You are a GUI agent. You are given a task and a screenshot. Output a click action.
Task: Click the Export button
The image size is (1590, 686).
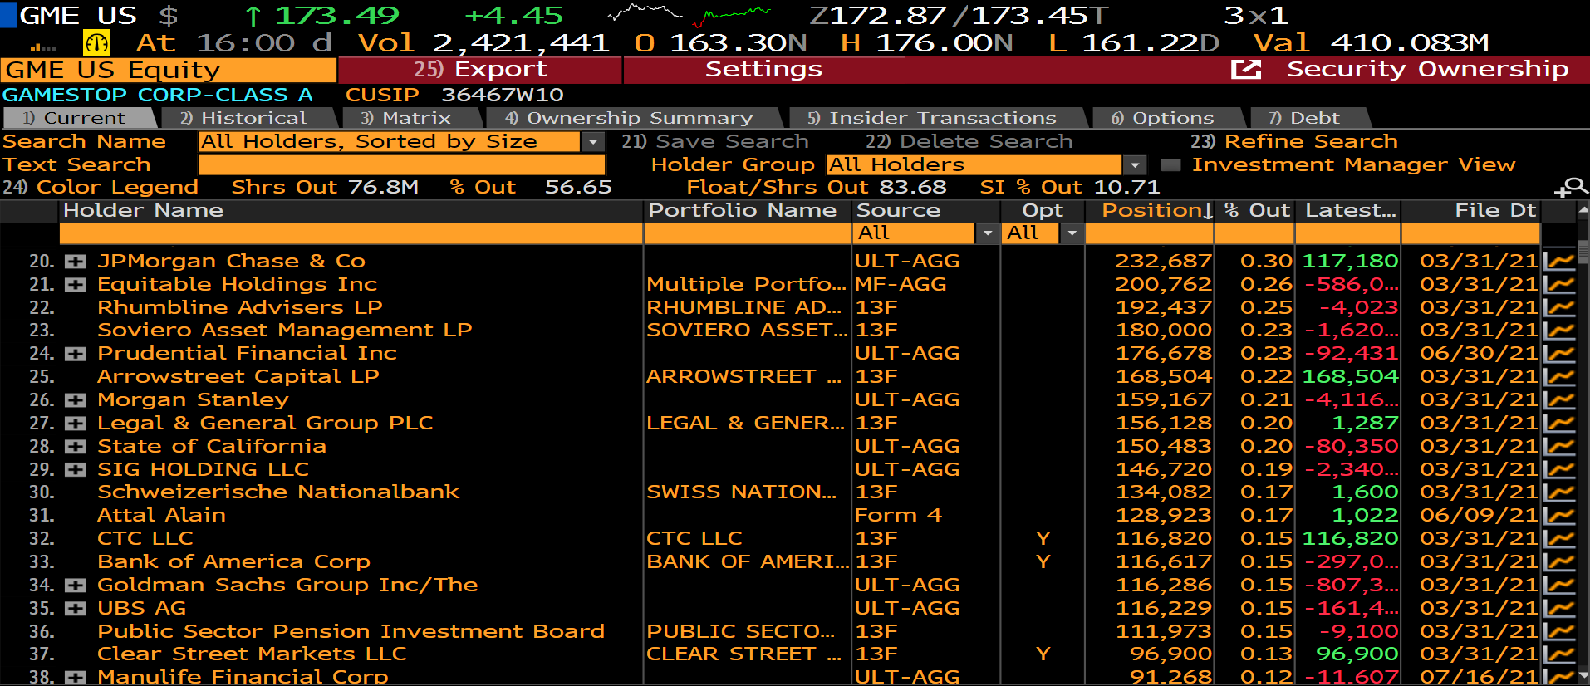click(x=480, y=70)
